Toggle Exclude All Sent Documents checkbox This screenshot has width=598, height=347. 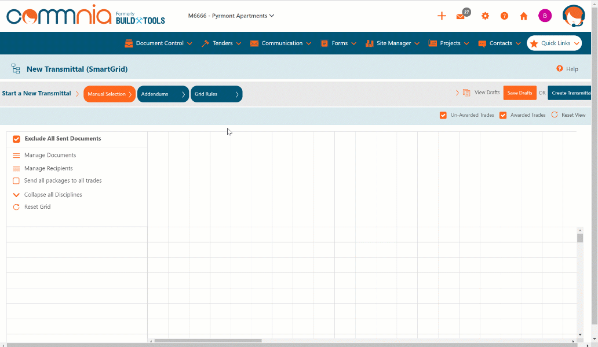click(16, 139)
